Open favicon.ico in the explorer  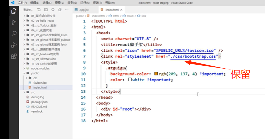46,83
